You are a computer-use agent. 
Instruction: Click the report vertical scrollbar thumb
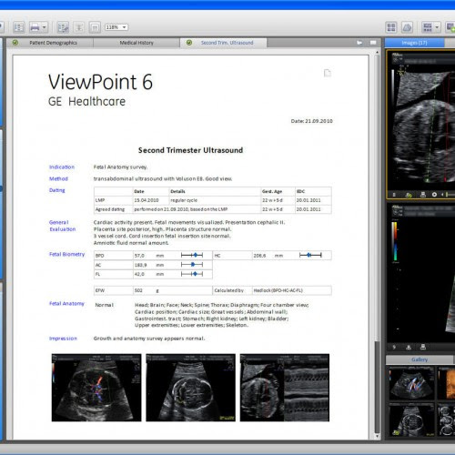click(x=377, y=388)
